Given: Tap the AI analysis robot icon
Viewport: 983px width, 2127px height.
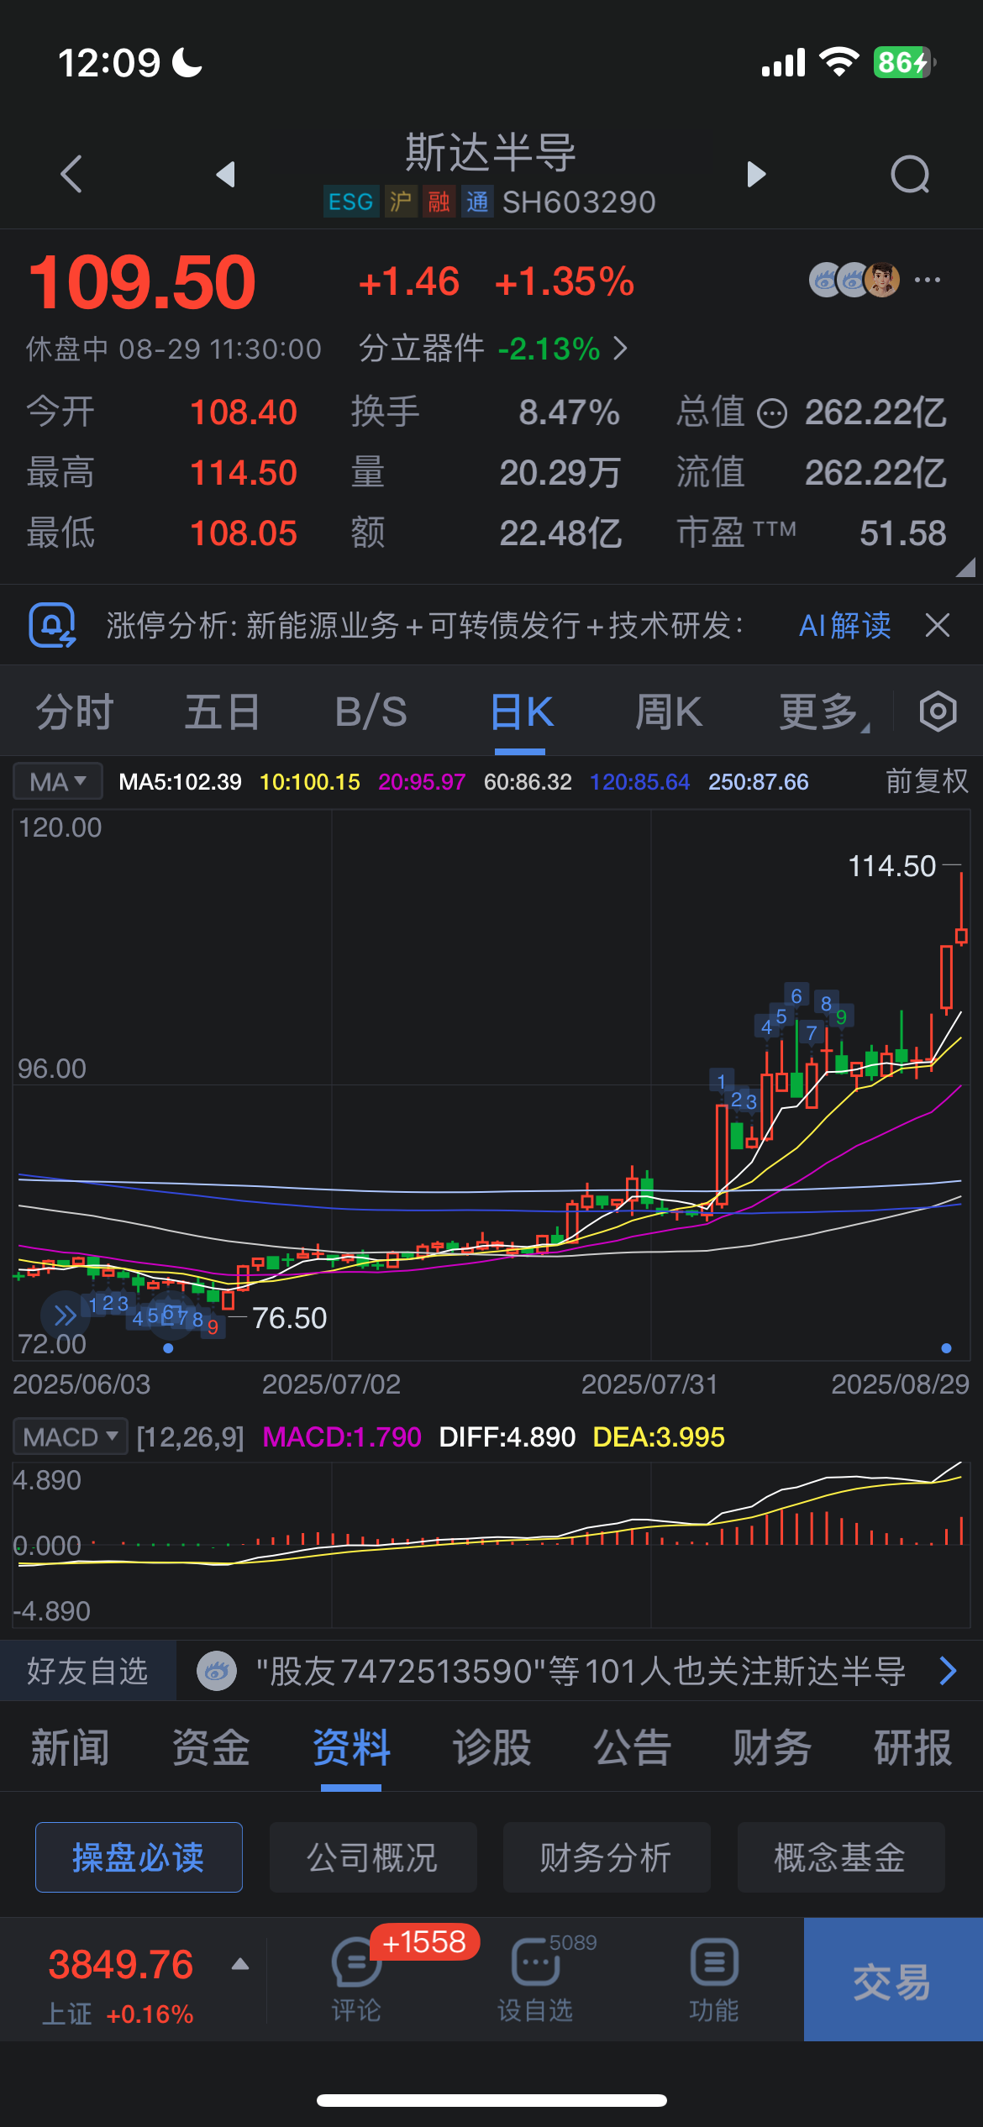Looking at the screenshot, I should click(x=52, y=626).
